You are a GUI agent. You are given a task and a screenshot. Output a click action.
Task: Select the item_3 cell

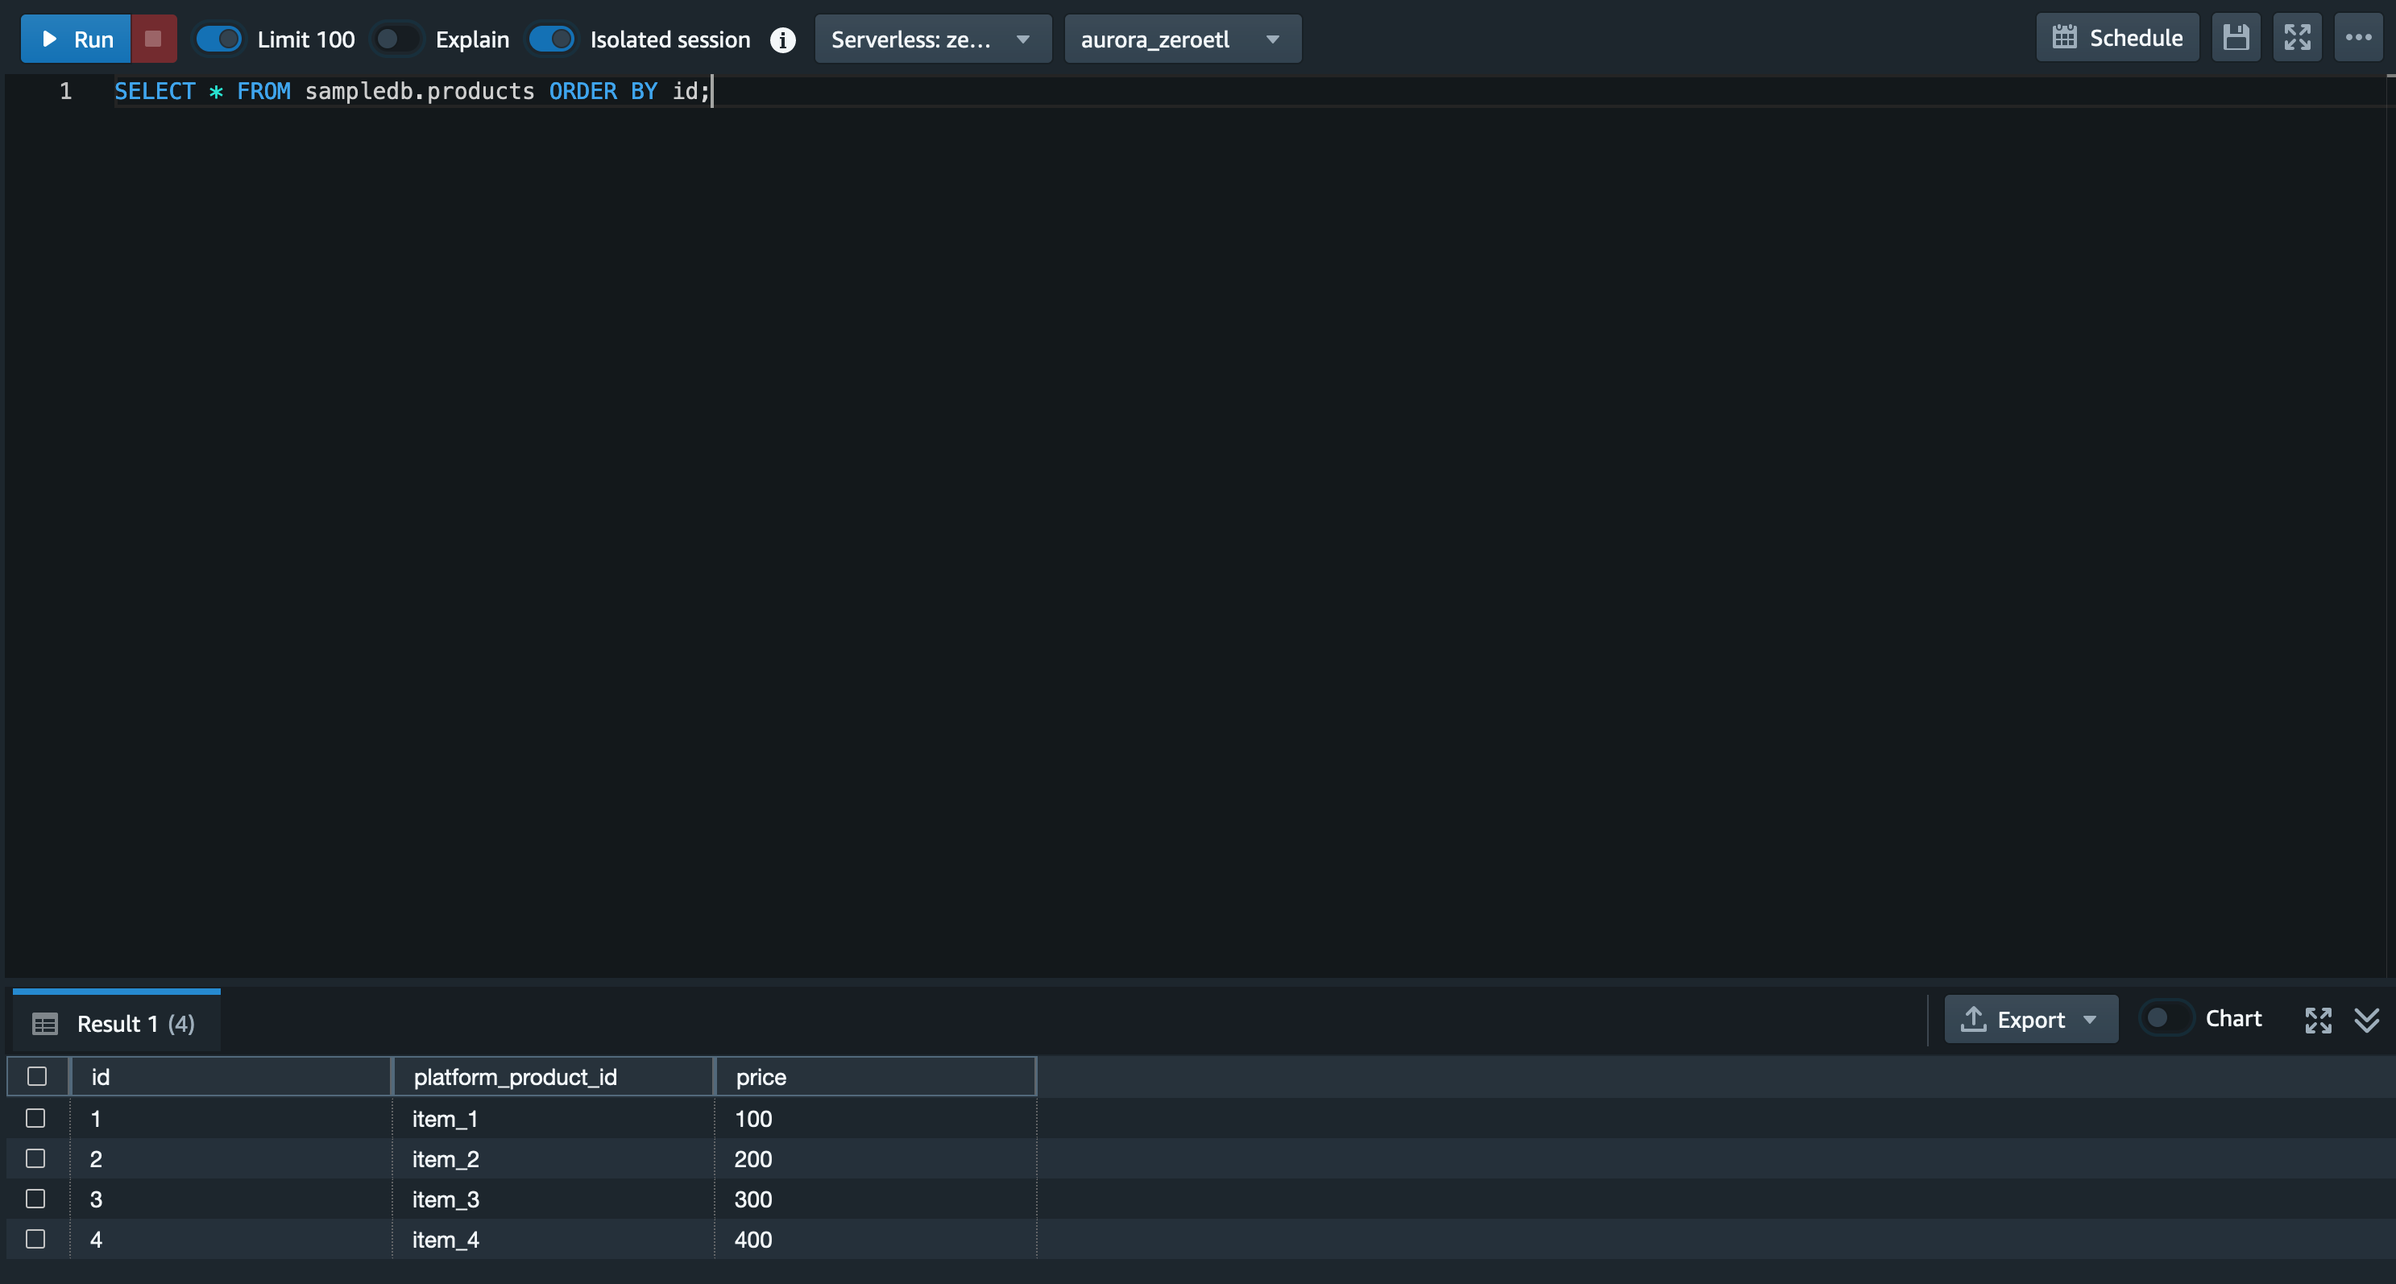[x=553, y=1199]
